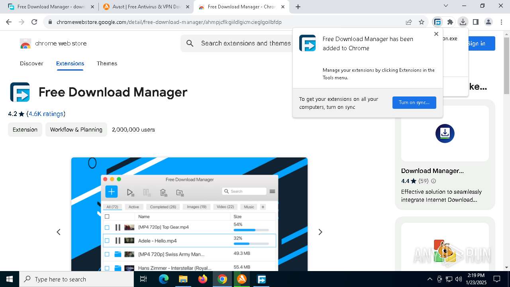The height and width of the screenshot is (287, 510).
Task: Click the chrome web store logo
Action: tap(53, 43)
